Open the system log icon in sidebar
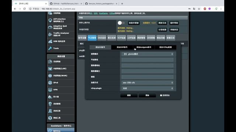The height and width of the screenshot is (132, 236). click(50, 111)
